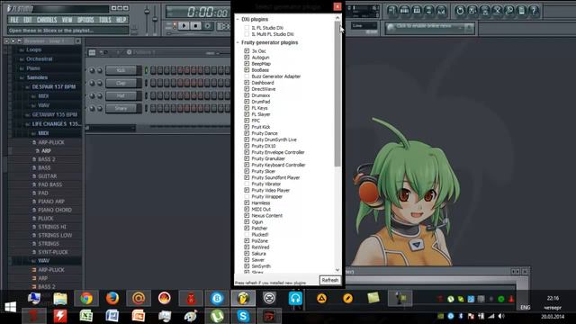Viewport: 576px width, 324px height.
Task: Uncheck the 3x Osc plugin checkbox
Action: (247, 51)
